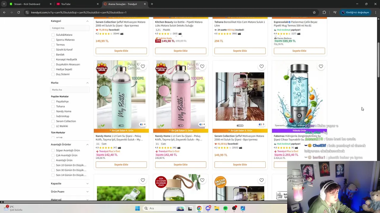Open Task View on the taskbar
The height and width of the screenshot is (213, 380).
pos(190,208)
